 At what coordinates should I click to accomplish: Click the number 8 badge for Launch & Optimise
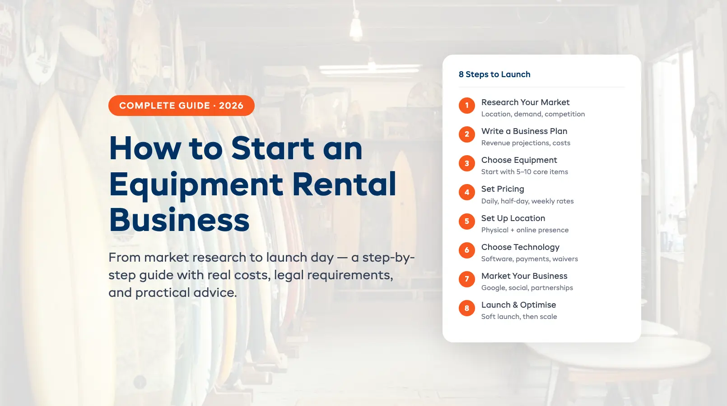coord(466,308)
